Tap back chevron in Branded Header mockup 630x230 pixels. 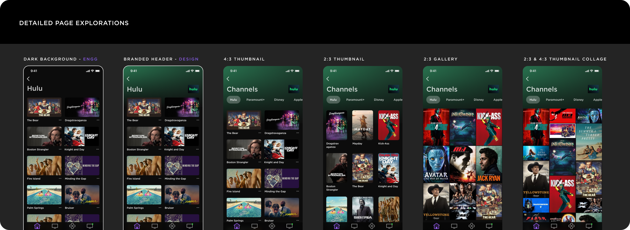128,79
